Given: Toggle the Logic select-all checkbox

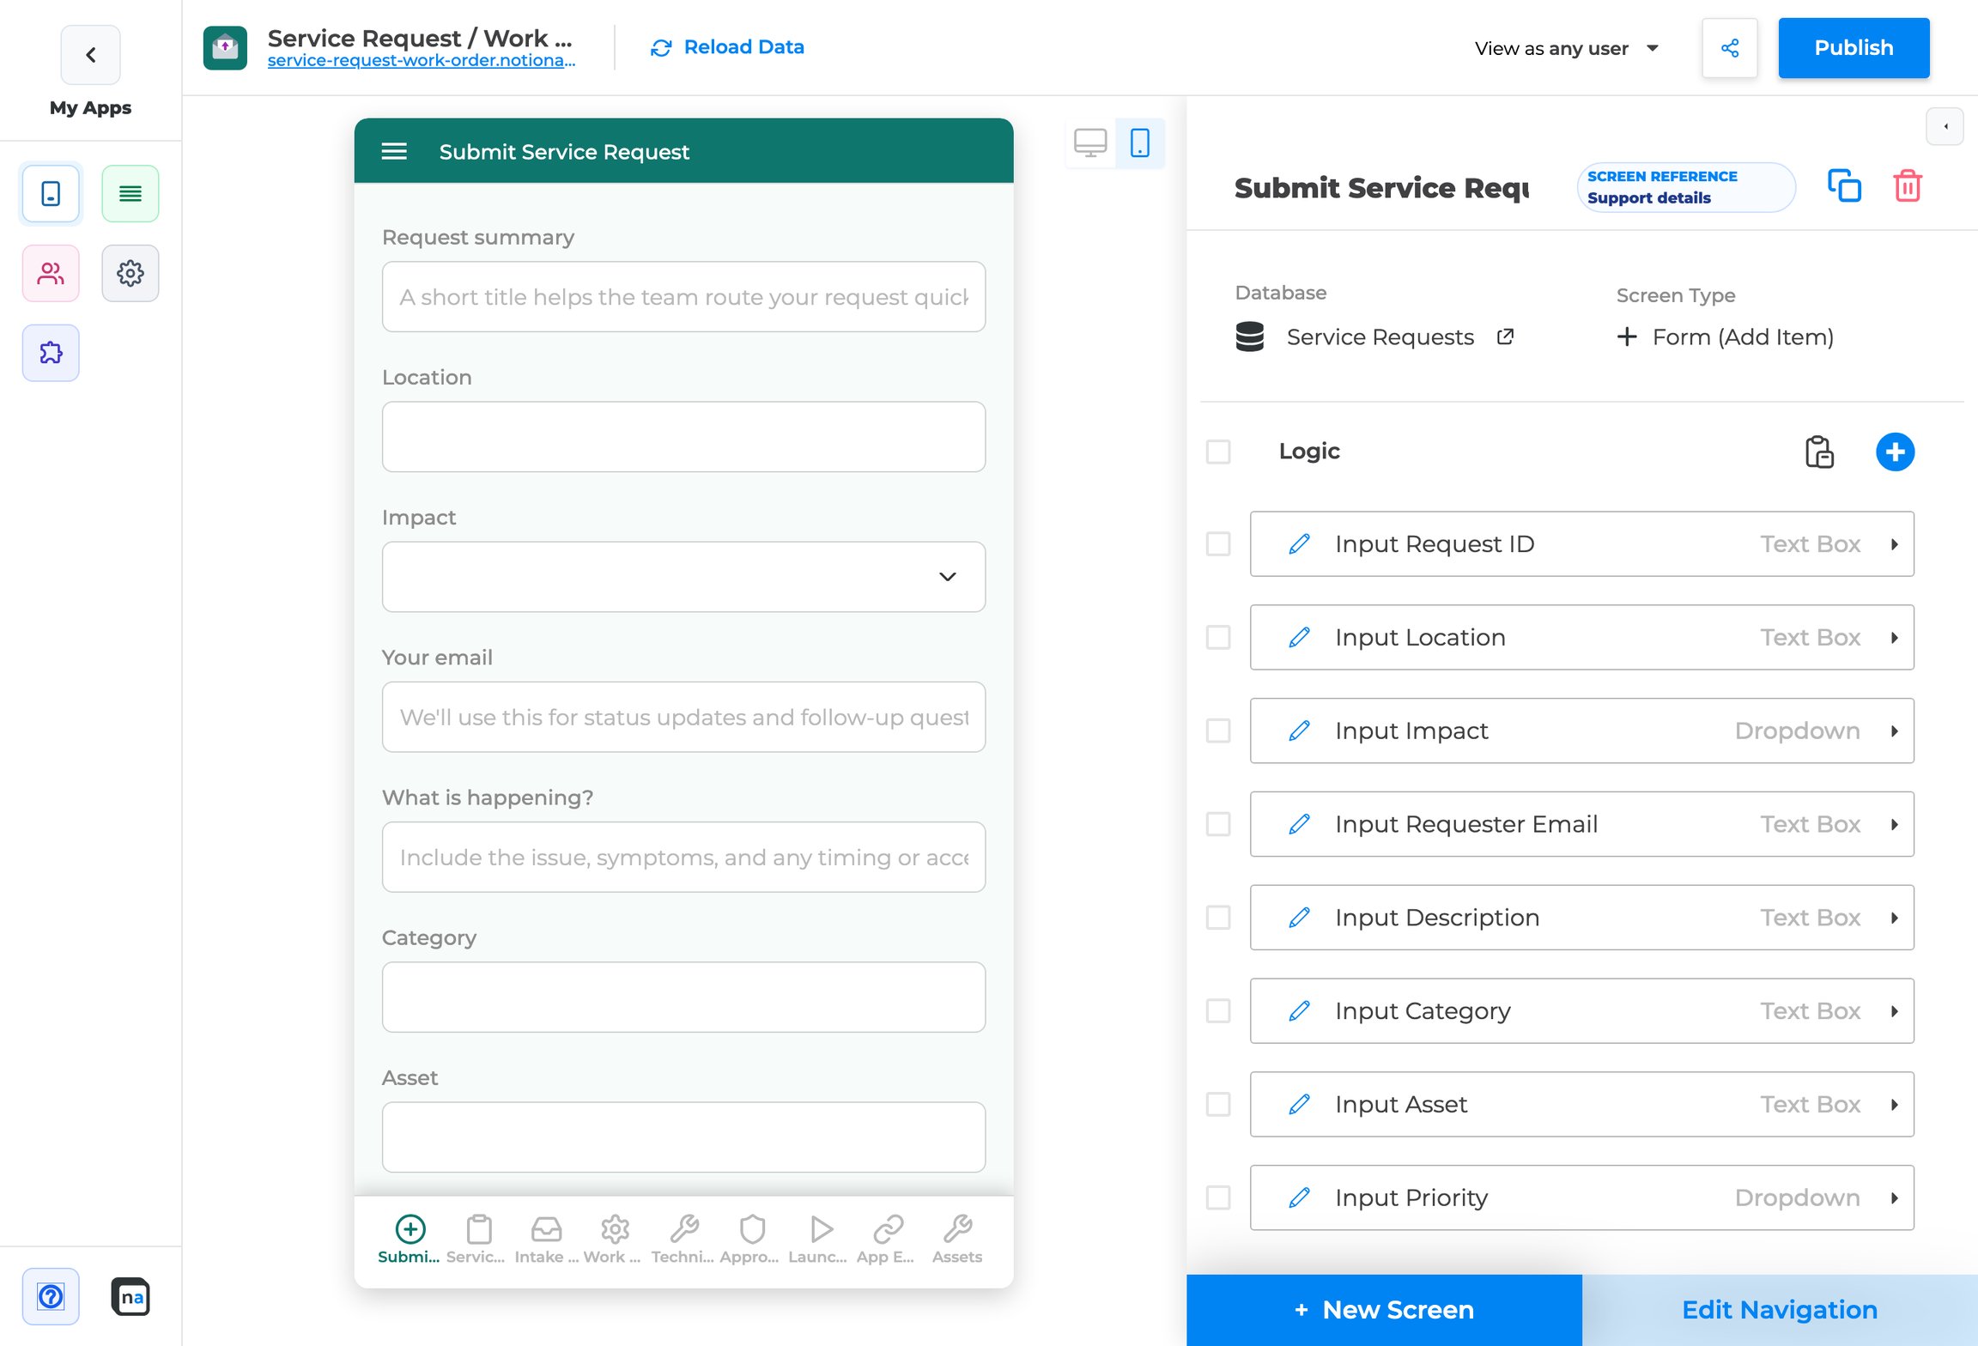Looking at the screenshot, I should [x=1218, y=452].
